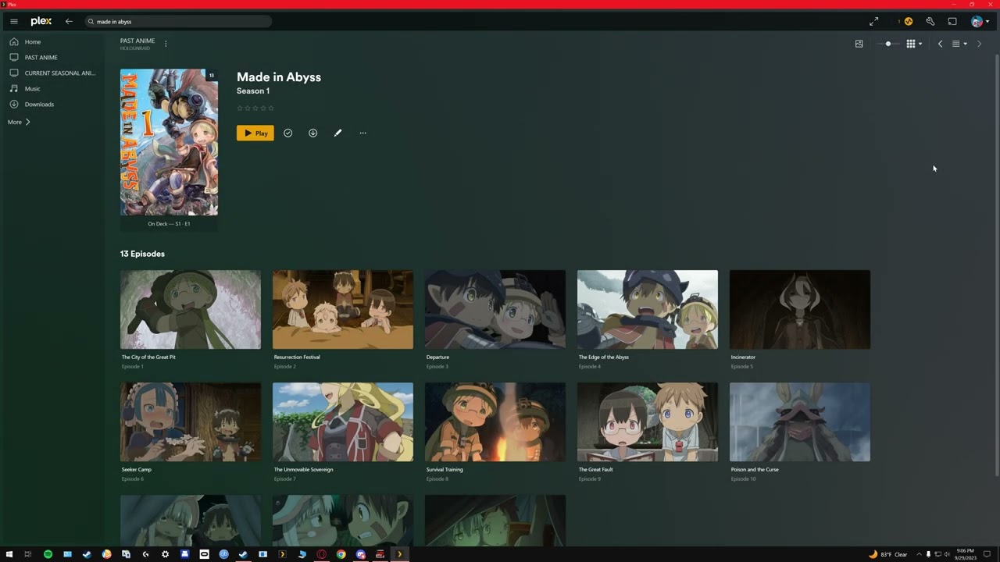The width and height of the screenshot is (1000, 562).
Task: Click the PAST ANIME breadcrumb link
Action: click(x=137, y=41)
